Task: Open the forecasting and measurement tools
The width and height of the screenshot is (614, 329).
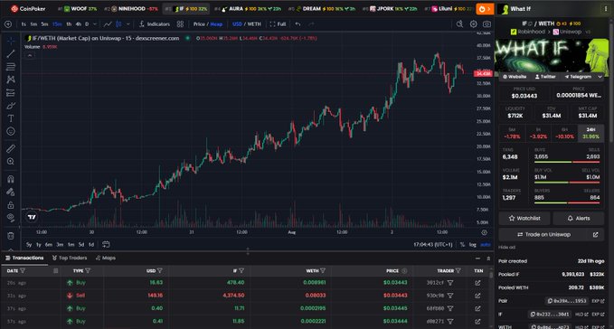Action: click(11, 93)
